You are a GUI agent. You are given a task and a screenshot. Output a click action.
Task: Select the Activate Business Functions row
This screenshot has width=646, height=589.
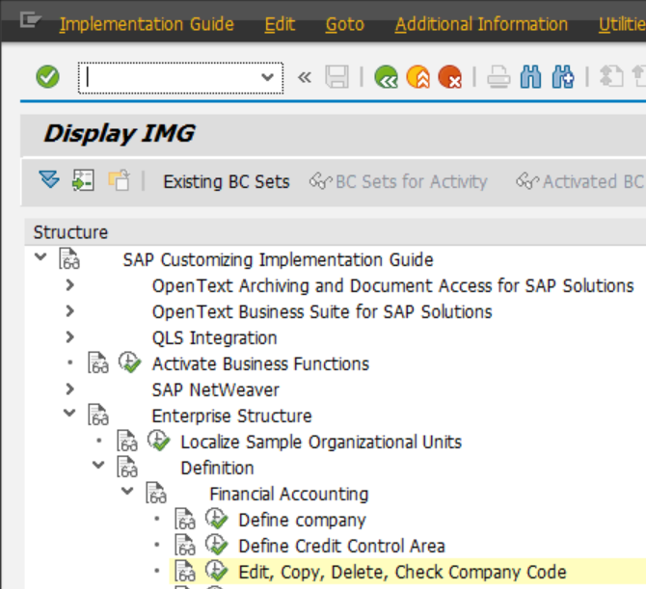[260, 363]
